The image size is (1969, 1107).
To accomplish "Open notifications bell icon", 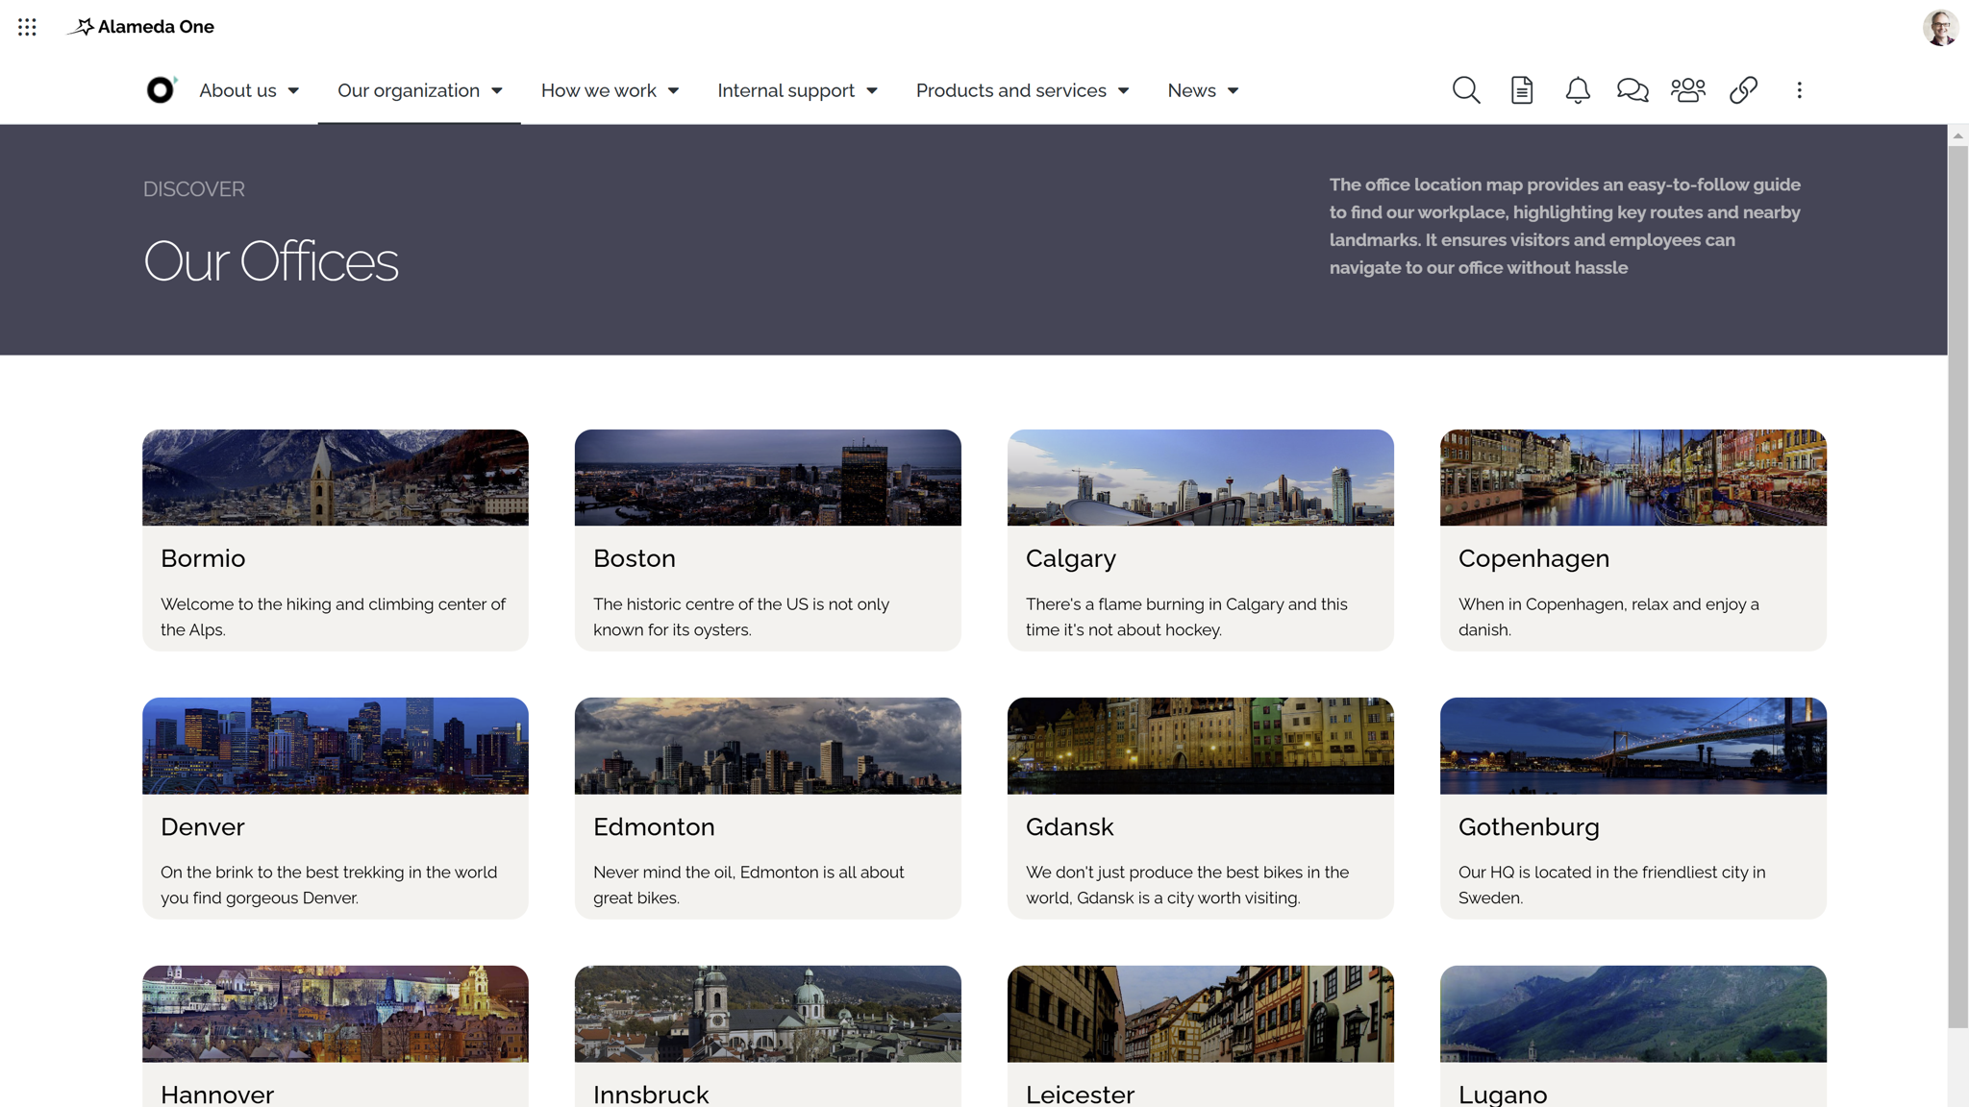I will [x=1577, y=90].
